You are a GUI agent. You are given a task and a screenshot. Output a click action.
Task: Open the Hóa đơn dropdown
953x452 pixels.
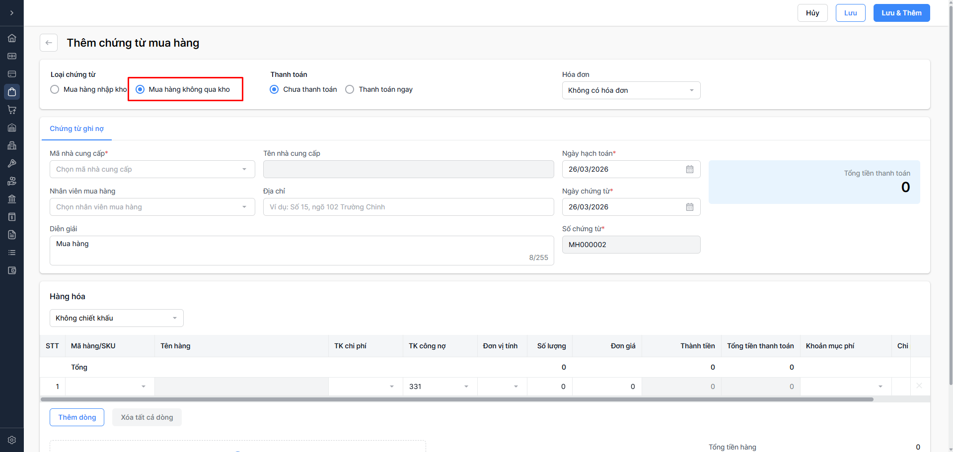[x=631, y=90]
